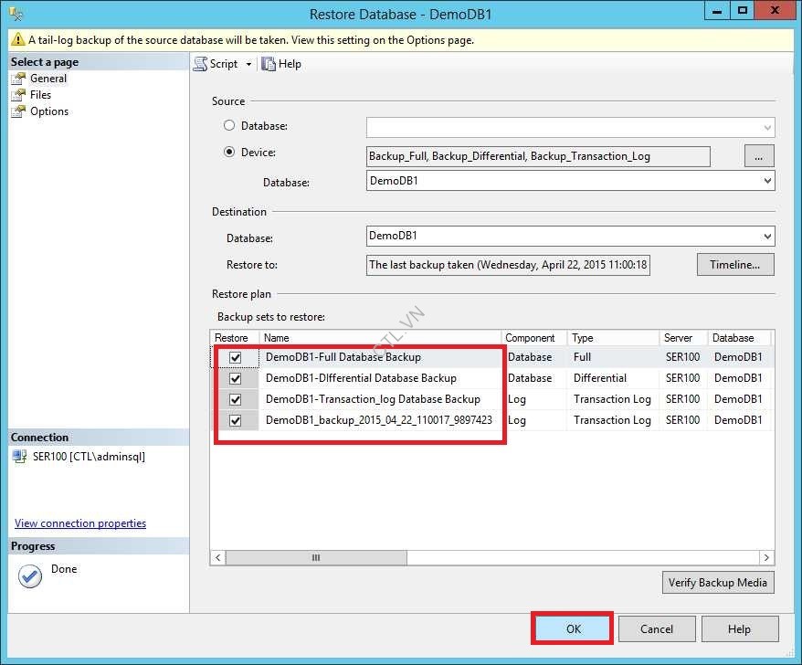This screenshot has height=665, width=802.
Task: Click the Files page icon
Action: [x=21, y=94]
